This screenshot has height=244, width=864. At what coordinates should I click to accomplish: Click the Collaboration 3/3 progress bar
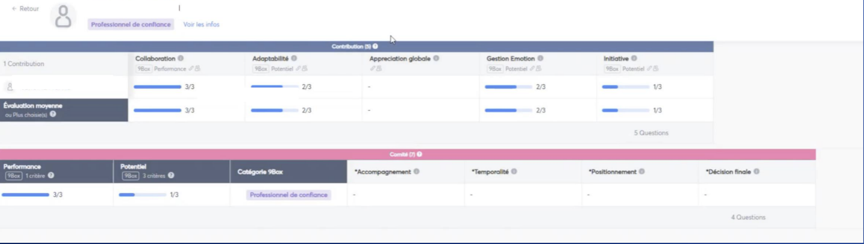point(157,87)
